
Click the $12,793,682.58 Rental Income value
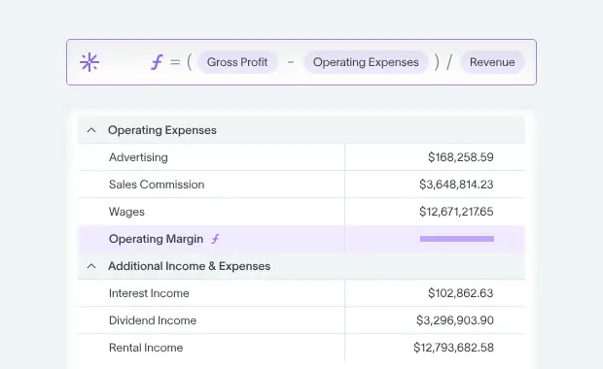coord(453,348)
